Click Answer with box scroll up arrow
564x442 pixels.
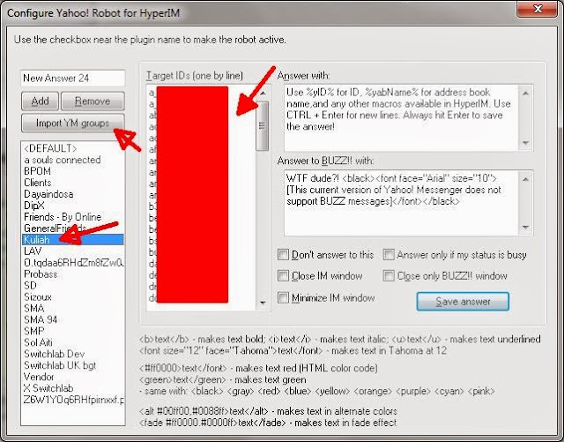[x=525, y=94]
